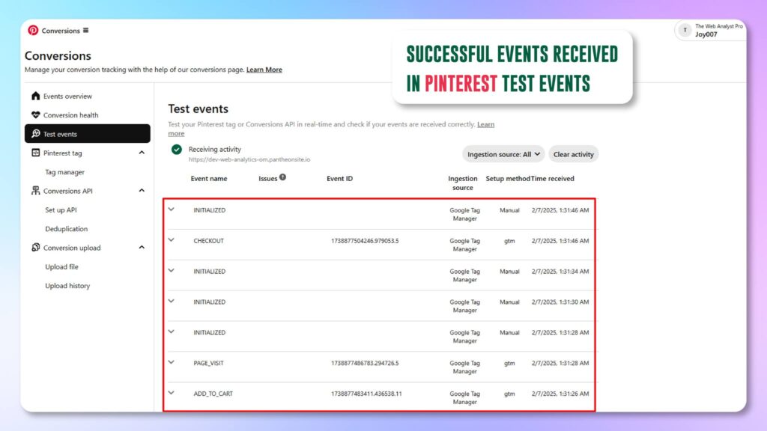
Task: Click the Issues column help icon
Action: tap(282, 177)
